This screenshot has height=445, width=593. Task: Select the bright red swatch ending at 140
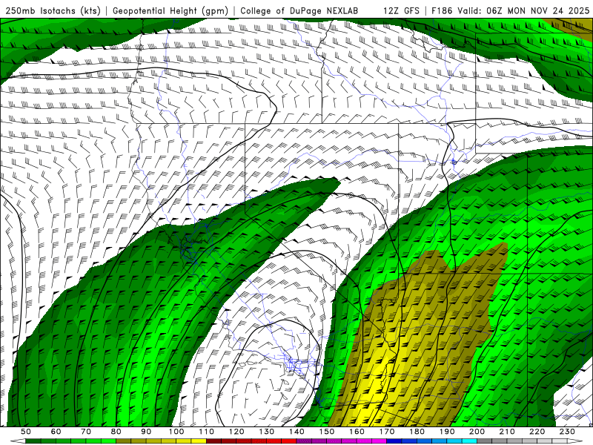coord(289,441)
